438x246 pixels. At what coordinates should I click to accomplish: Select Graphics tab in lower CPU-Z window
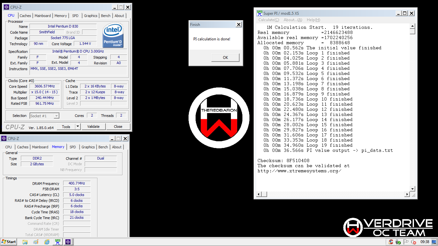(88, 147)
